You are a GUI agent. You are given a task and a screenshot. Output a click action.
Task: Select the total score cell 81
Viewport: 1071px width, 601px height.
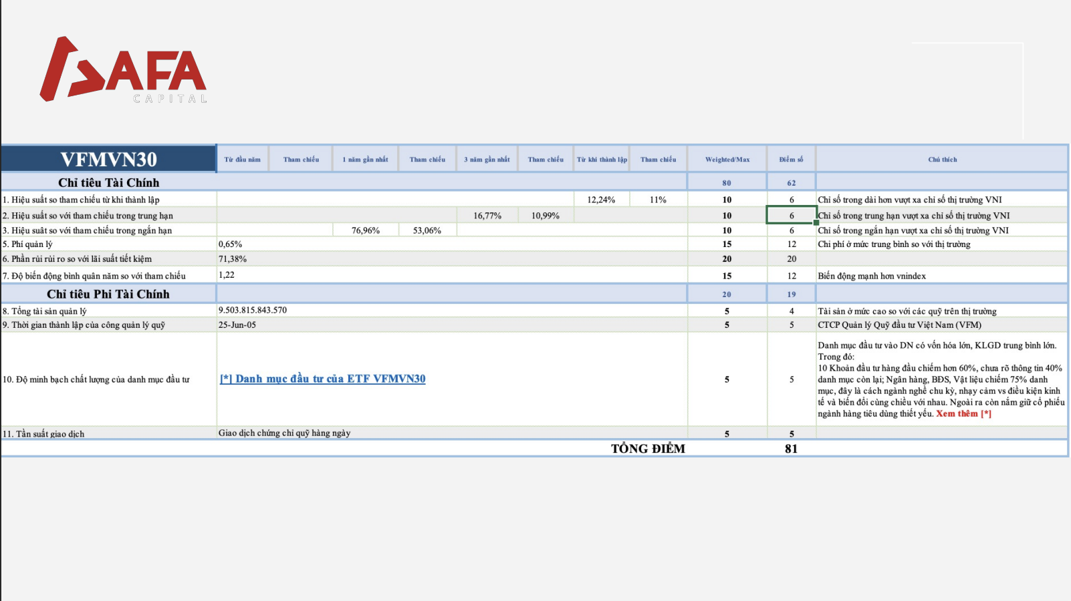tap(792, 449)
